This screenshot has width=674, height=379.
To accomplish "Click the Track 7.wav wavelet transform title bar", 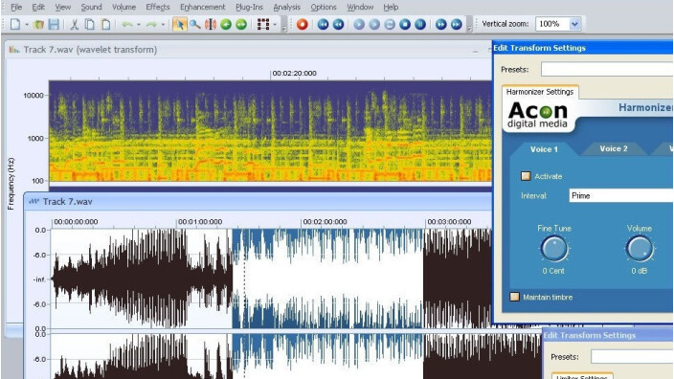I will 248,50.
